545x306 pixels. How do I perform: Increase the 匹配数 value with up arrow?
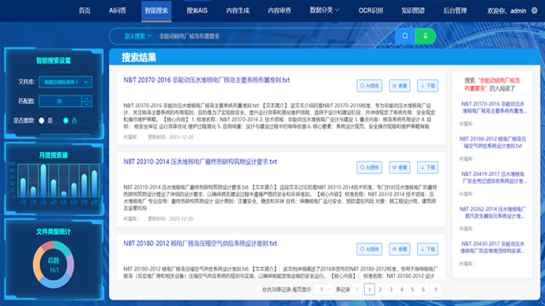click(x=87, y=99)
